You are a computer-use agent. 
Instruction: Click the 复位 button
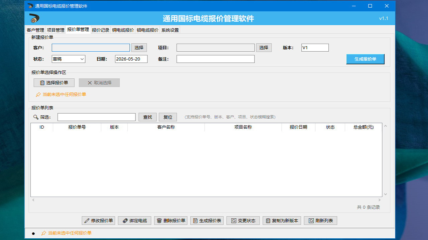point(168,117)
